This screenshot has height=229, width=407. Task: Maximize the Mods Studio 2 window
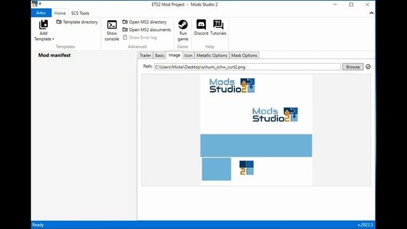(x=351, y=4)
